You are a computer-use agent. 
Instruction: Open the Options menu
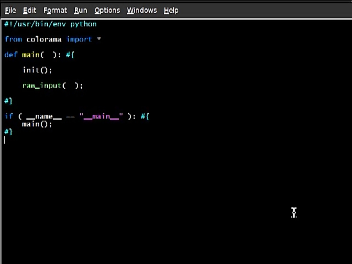(107, 10)
